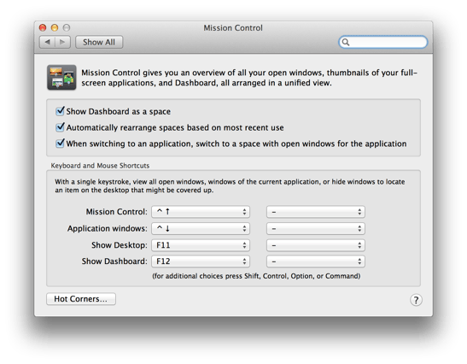Click the Mission Control window title

tap(233, 27)
